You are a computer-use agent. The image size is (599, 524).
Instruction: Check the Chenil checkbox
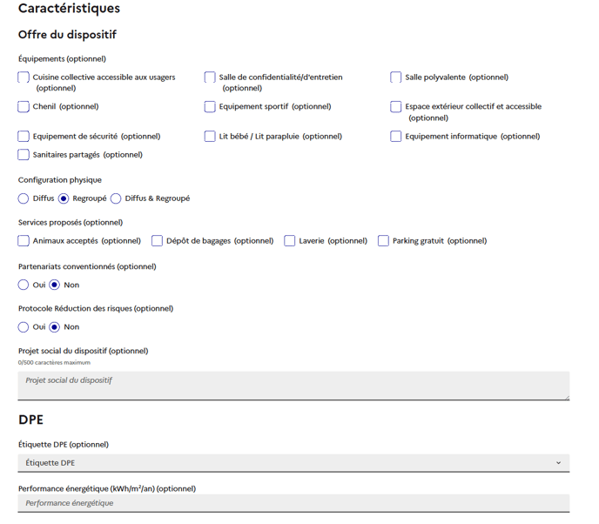pos(24,107)
